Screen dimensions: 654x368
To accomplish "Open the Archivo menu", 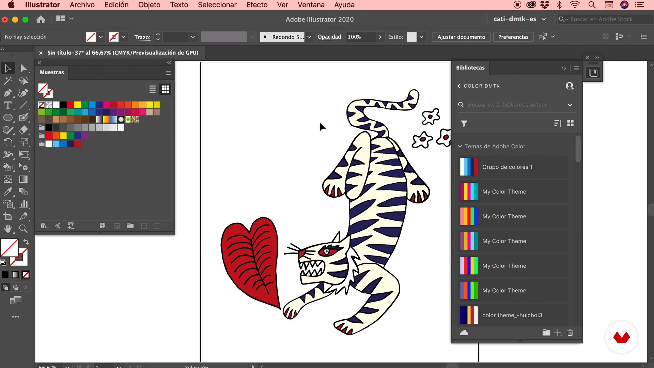I will pyautogui.click(x=82, y=5).
